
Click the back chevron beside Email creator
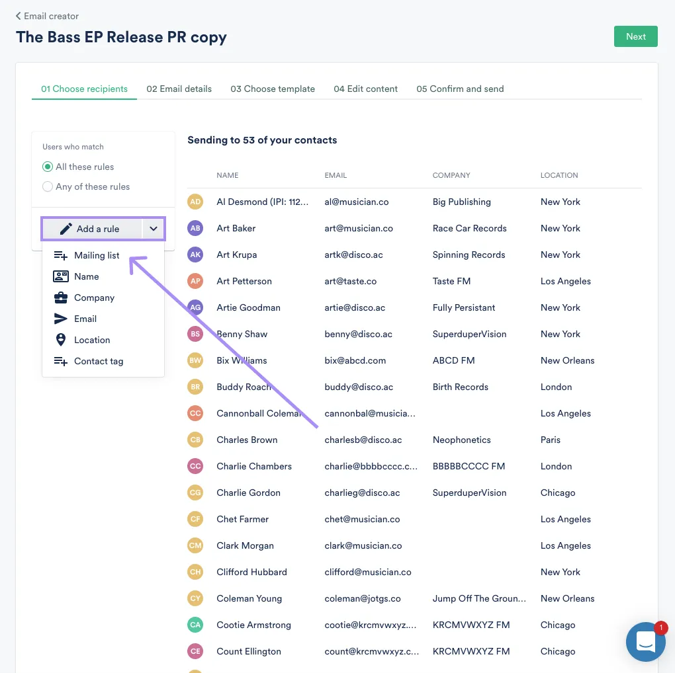(17, 15)
